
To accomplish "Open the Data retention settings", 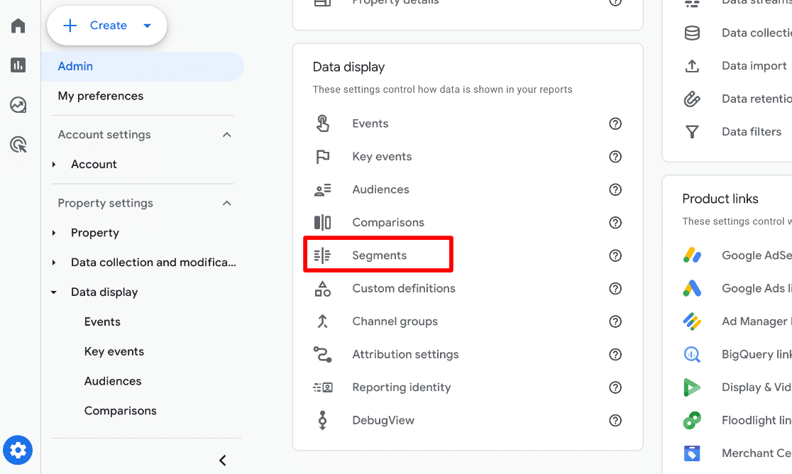I will (x=752, y=99).
